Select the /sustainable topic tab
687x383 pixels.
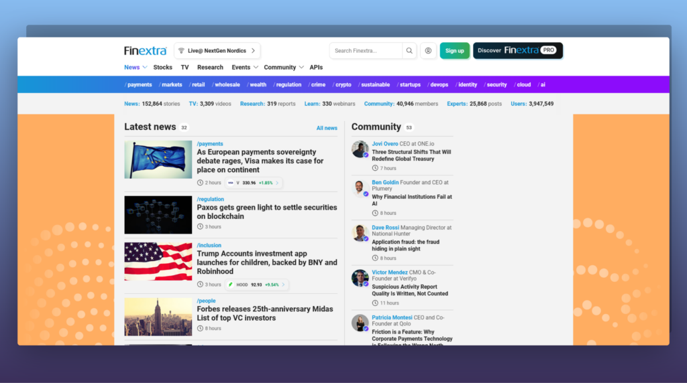374,85
